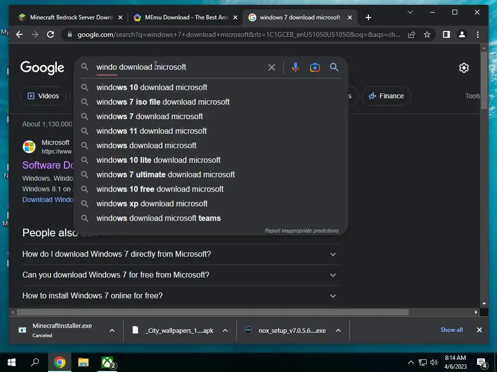Open the Windows Start menu
This screenshot has width=497, height=372.
tap(12, 362)
